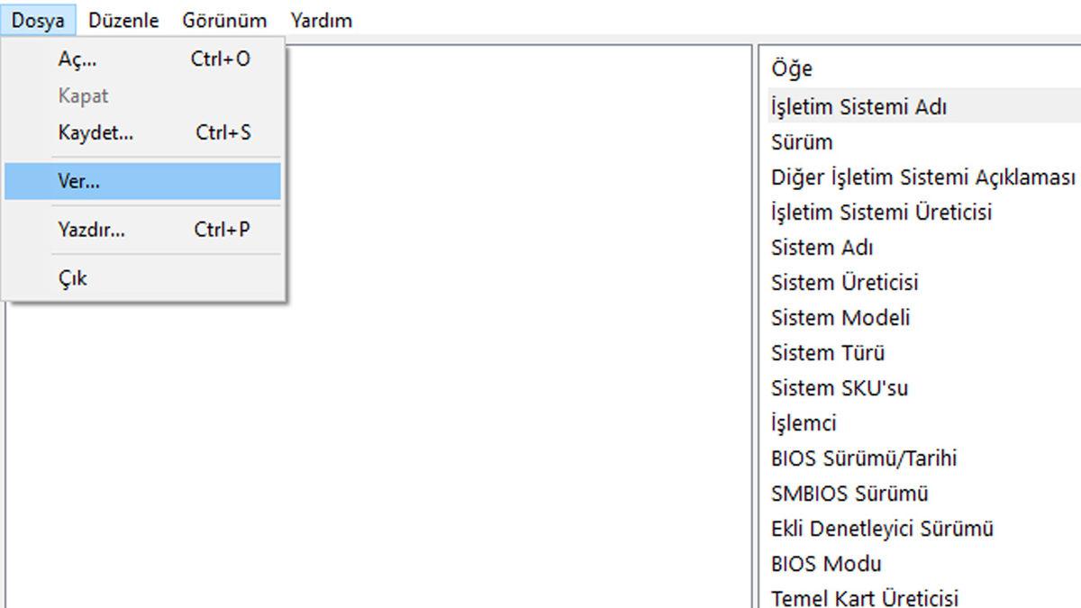Screen dimensions: 1081x608
Task: Open the Yardım menu
Action: 321,20
